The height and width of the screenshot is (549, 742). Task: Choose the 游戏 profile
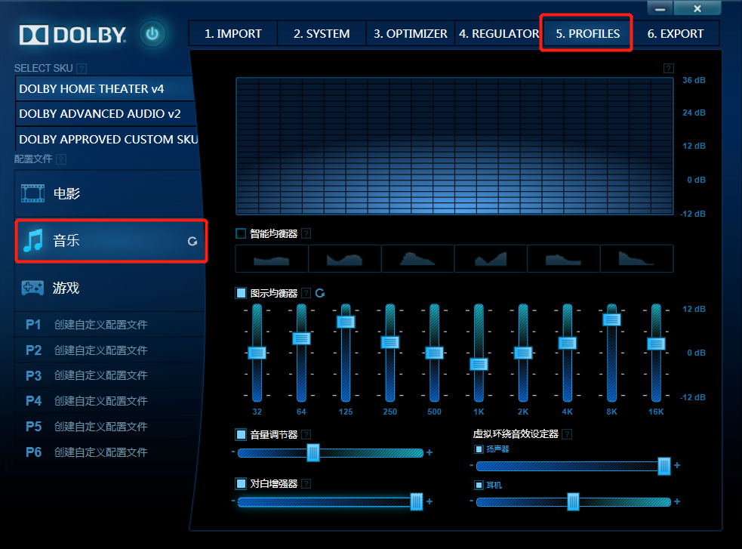111,288
